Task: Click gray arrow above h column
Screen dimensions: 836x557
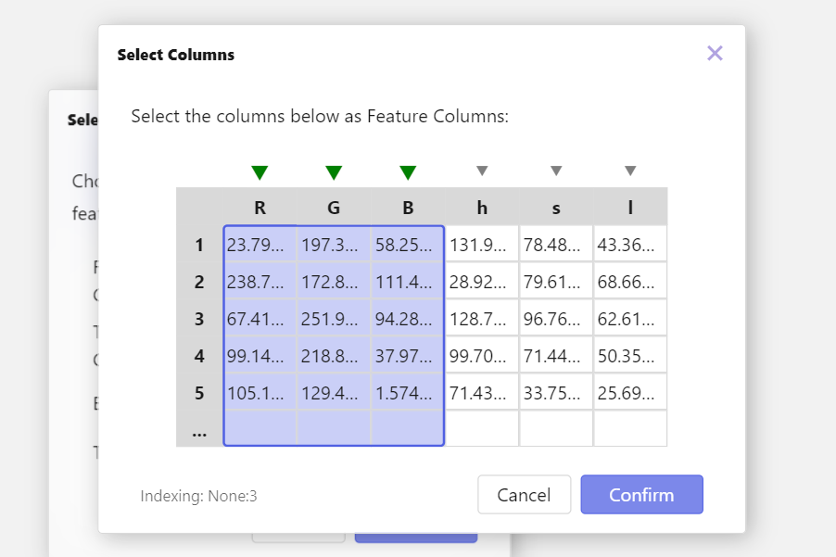Action: 482,171
